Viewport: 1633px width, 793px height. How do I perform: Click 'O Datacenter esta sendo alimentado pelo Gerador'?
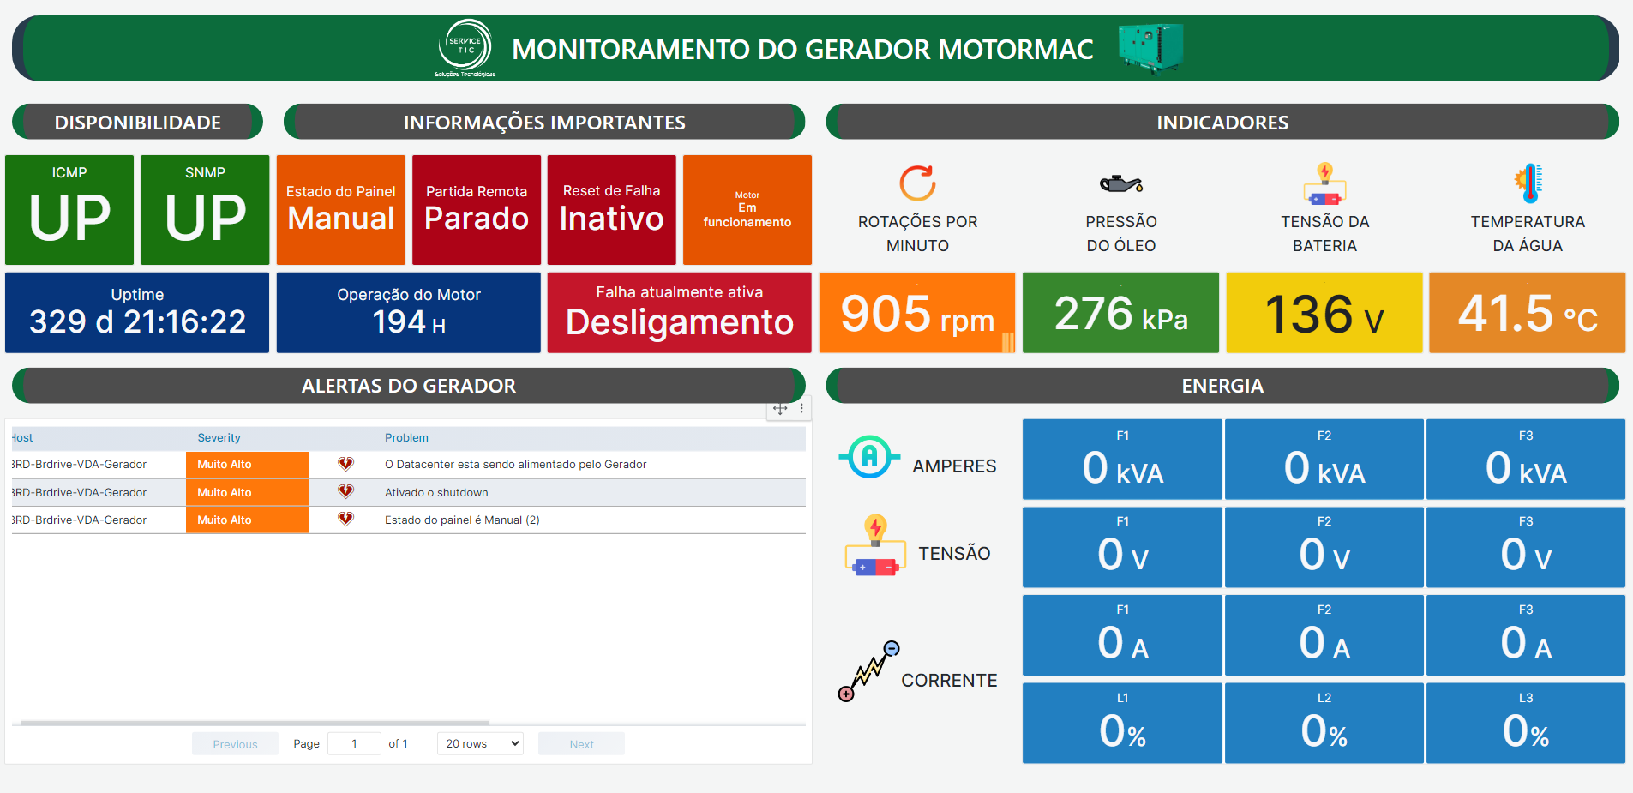click(516, 464)
